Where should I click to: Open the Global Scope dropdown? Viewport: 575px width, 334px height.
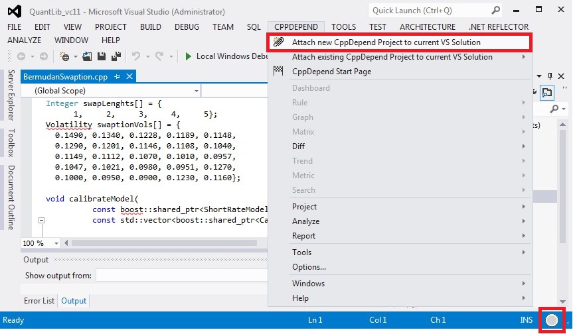click(197, 91)
